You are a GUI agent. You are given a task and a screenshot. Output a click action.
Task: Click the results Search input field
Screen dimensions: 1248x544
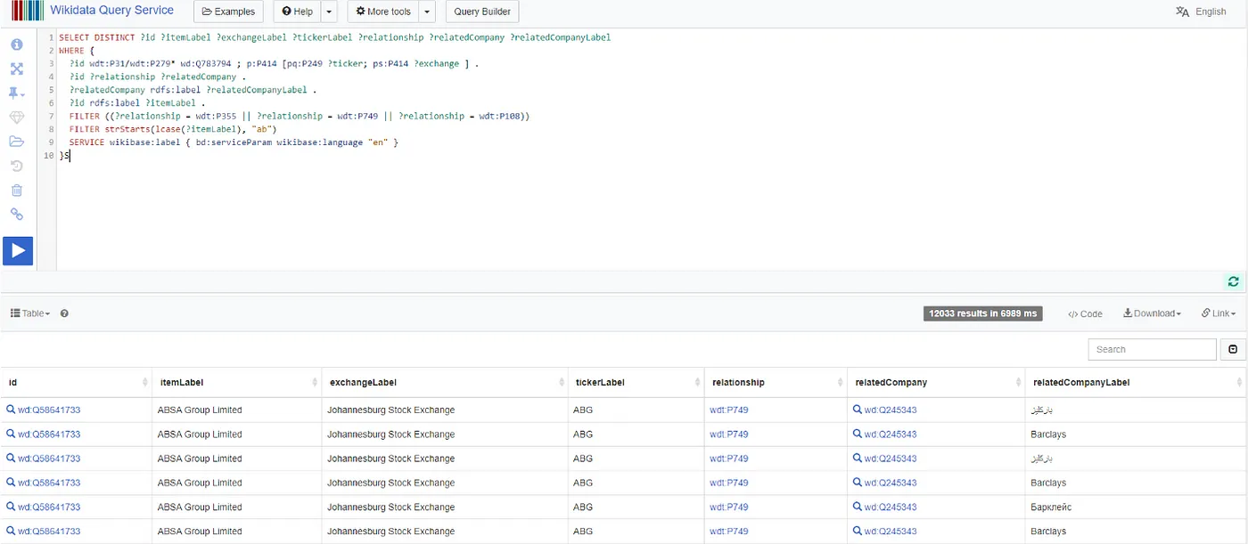point(1152,349)
